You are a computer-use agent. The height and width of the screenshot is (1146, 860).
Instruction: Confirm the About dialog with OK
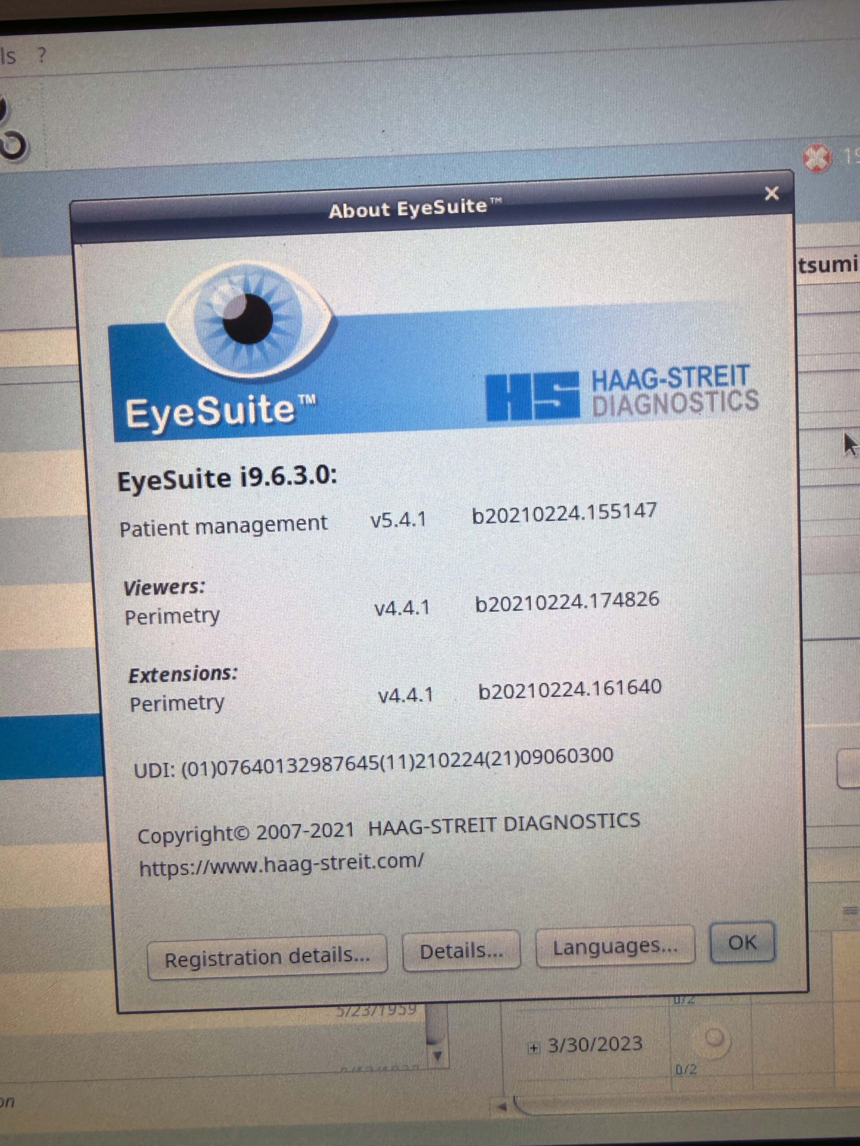pos(742,942)
